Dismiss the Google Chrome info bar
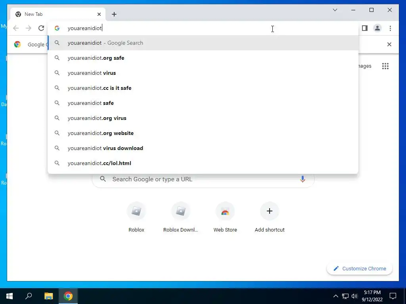The height and width of the screenshot is (304, 406). tap(389, 44)
